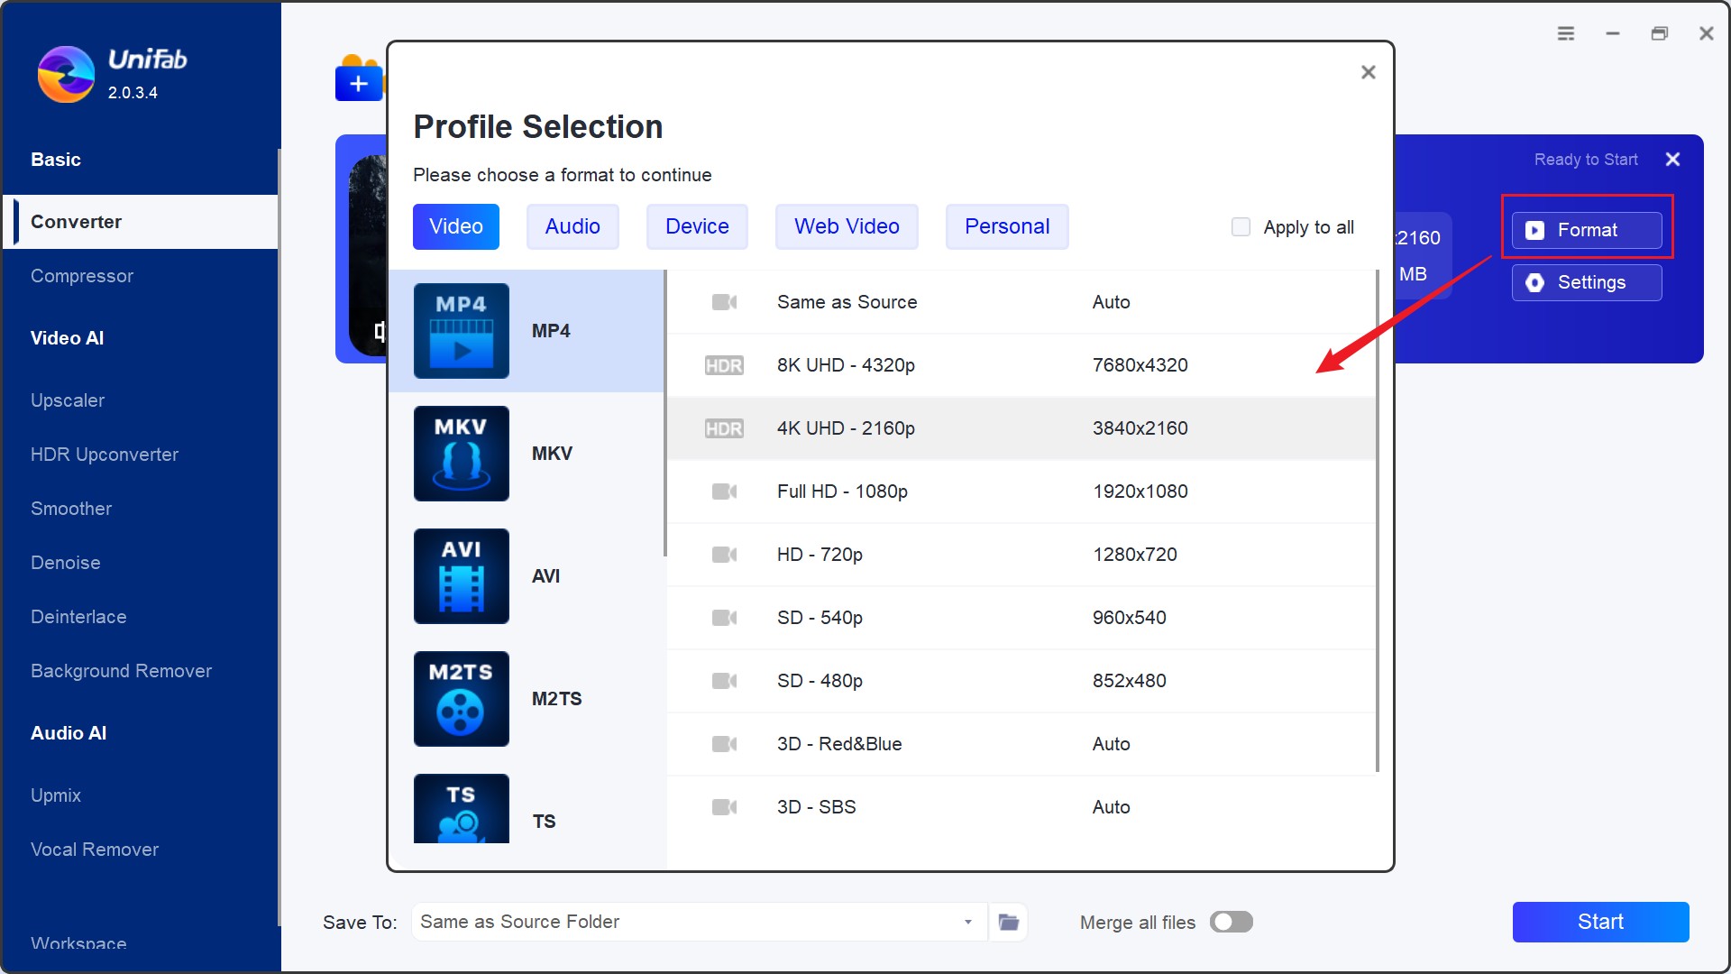Viewport: 1731px width, 974px height.
Task: Click the MP4 format icon
Action: (x=460, y=331)
